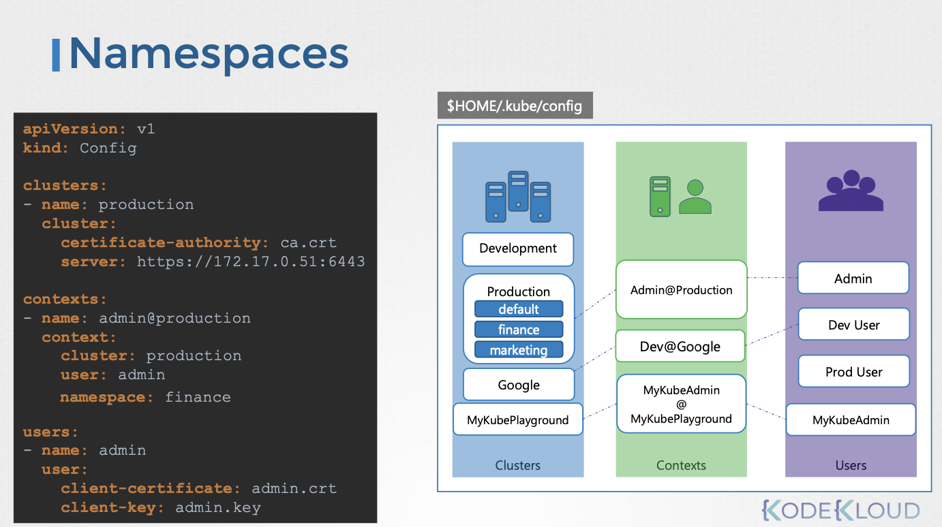The height and width of the screenshot is (527, 942).
Task: Click the finance namespace bar
Action: (519, 330)
